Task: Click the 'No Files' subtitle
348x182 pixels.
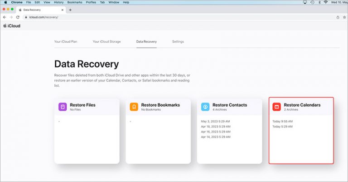Action: click(x=75, y=109)
